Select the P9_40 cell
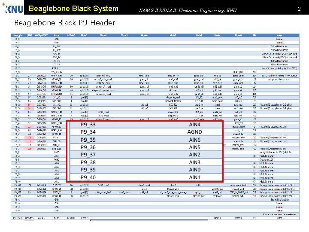Image resolution: width=309 pixels, height=232 pixels. pos(88,177)
